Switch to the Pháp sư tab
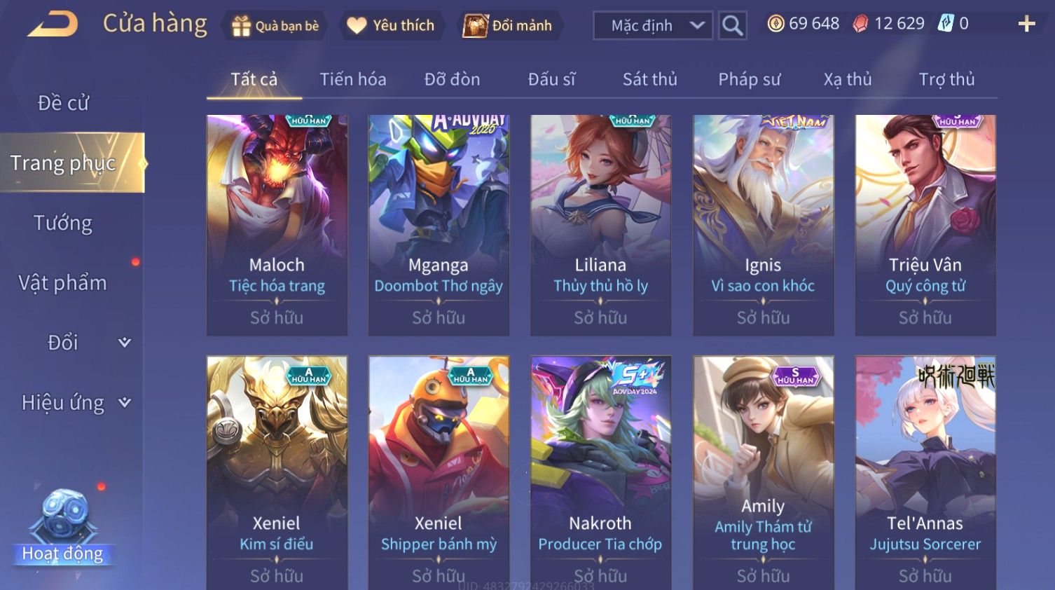 (x=749, y=79)
